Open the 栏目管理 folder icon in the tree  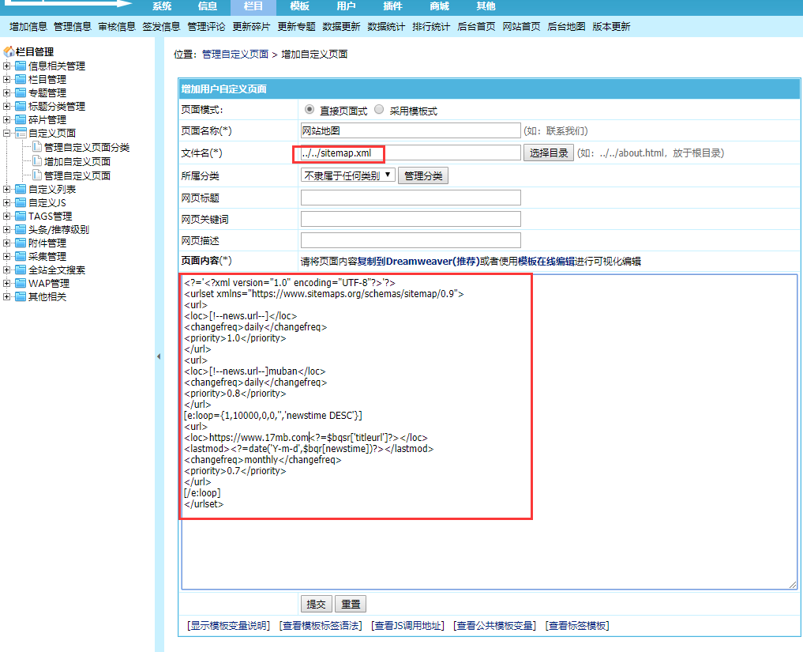click(20, 81)
